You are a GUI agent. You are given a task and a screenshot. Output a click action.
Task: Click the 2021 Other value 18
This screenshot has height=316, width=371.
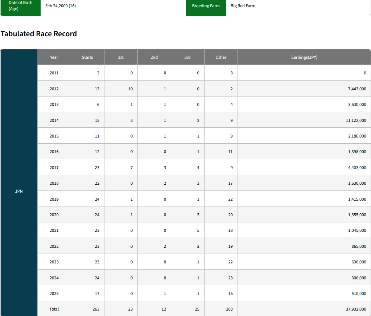(230, 230)
